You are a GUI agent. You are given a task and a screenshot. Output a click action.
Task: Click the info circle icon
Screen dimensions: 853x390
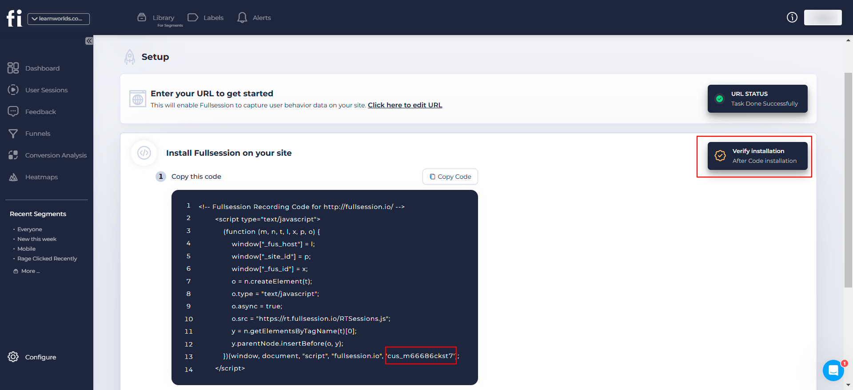792,17
